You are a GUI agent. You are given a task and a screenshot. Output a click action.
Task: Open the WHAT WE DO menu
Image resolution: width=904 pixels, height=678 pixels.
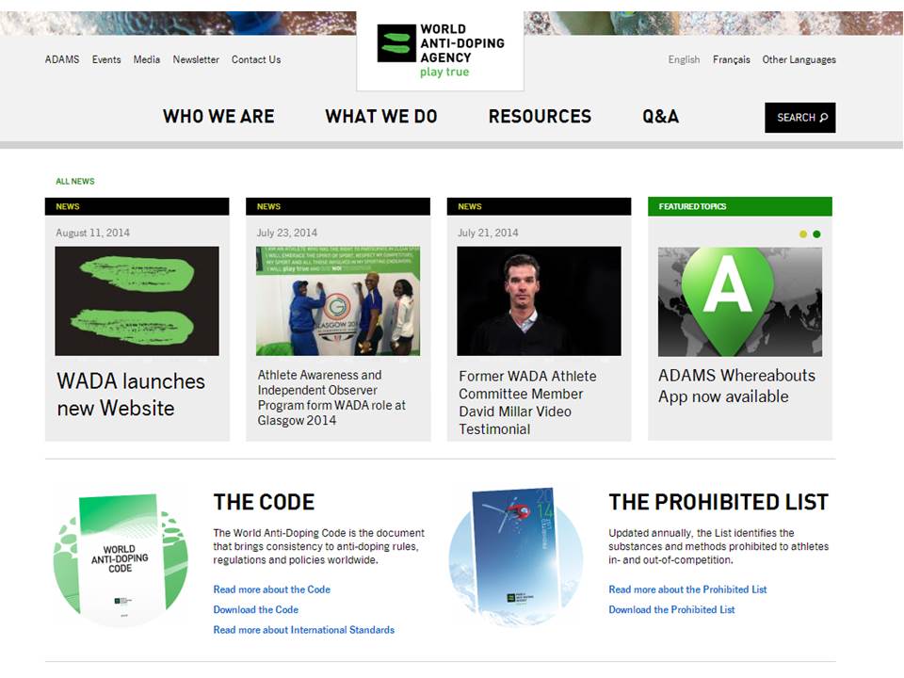tap(380, 116)
